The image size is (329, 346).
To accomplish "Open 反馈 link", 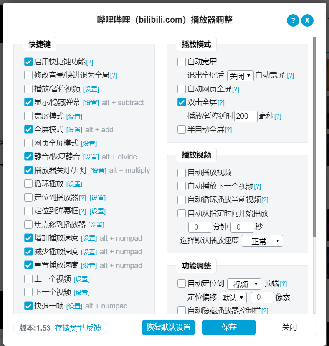I will click(x=94, y=328).
